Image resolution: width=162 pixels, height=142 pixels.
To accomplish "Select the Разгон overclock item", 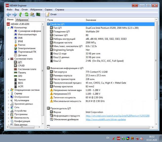I will tap(22, 45).
